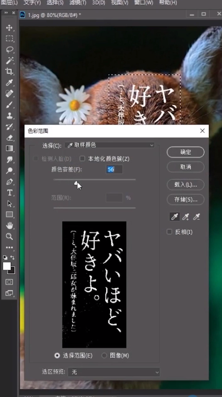Click the 范围 percent input field
The width and height of the screenshot is (222, 397).
pyautogui.click(x=114, y=198)
